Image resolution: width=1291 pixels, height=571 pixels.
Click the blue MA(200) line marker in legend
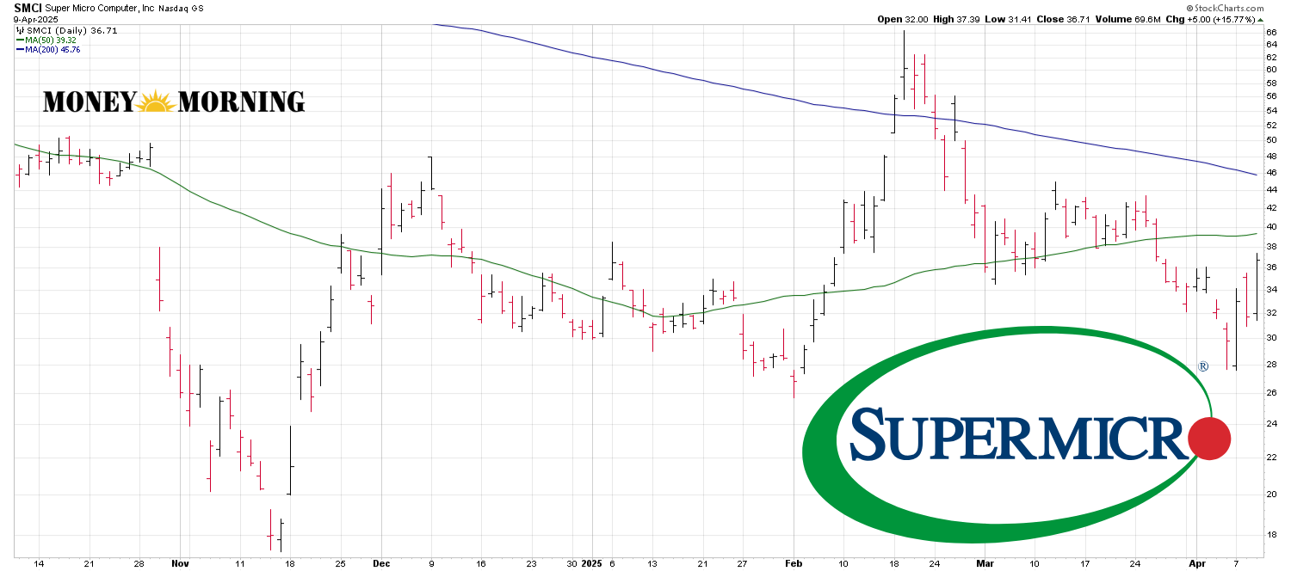click(20, 50)
